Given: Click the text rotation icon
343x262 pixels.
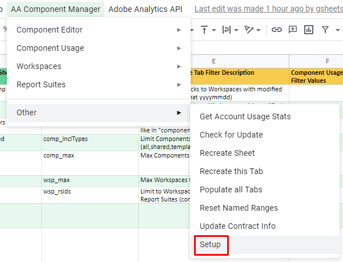Looking at the screenshot, I should (x=249, y=30).
